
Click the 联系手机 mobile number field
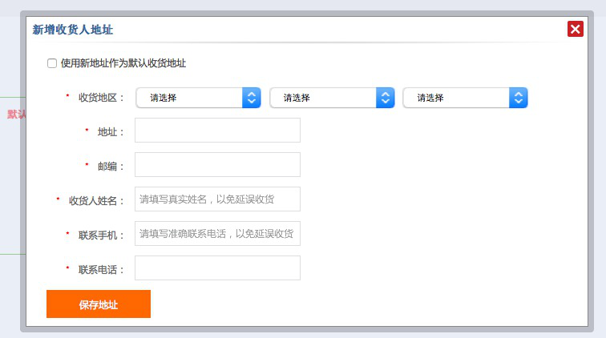[x=217, y=234]
